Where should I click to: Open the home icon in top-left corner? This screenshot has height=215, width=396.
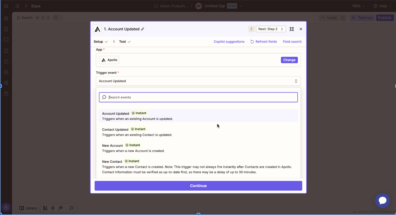pos(6,6)
